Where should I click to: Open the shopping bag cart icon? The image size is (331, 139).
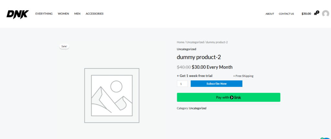pos(316,14)
